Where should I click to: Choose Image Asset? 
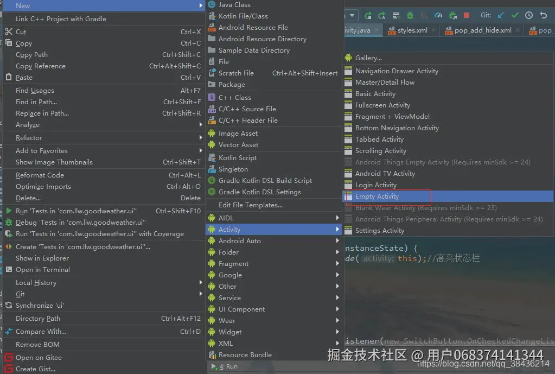(x=273, y=134)
